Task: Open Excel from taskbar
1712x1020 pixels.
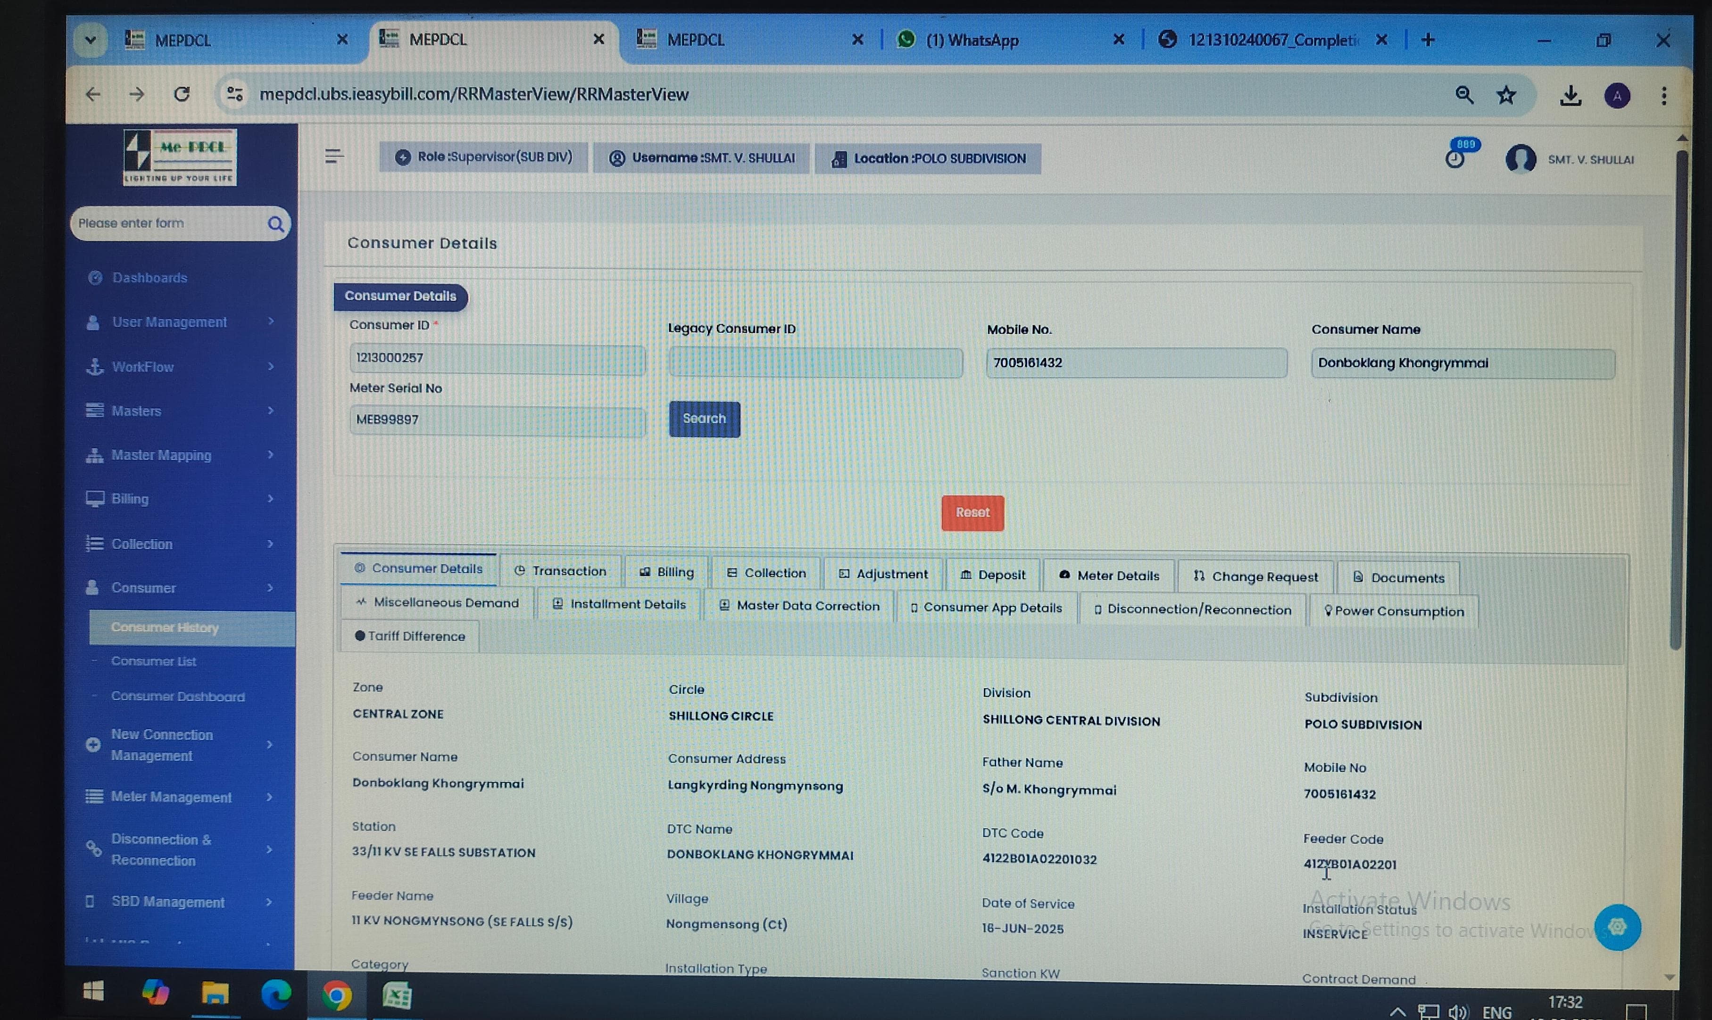Action: pyautogui.click(x=397, y=995)
